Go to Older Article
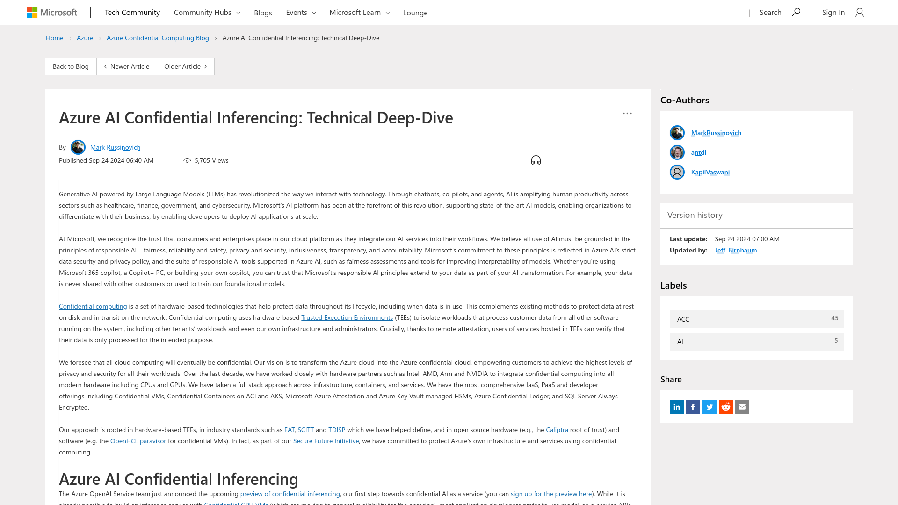Image resolution: width=898 pixels, height=505 pixels. [186, 66]
